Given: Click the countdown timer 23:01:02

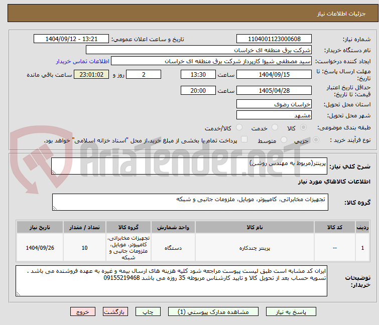Looking at the screenshot, I should click(91, 74).
